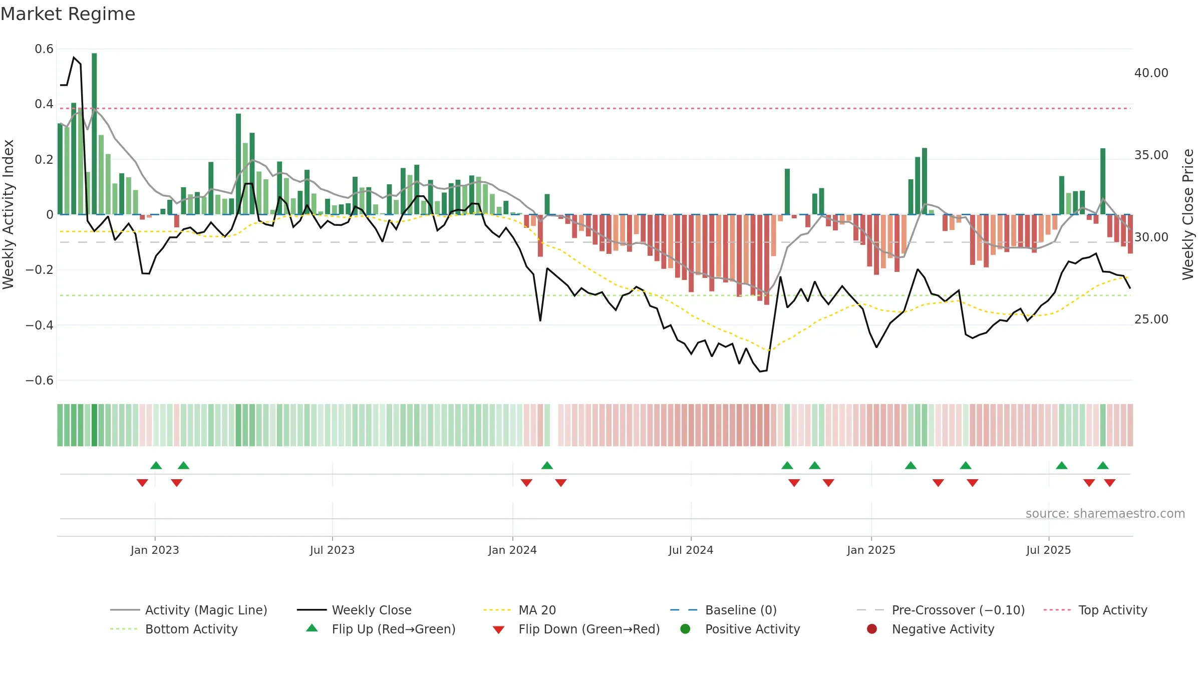
Task: Click the −0.6 activity axis label
Action: point(40,381)
